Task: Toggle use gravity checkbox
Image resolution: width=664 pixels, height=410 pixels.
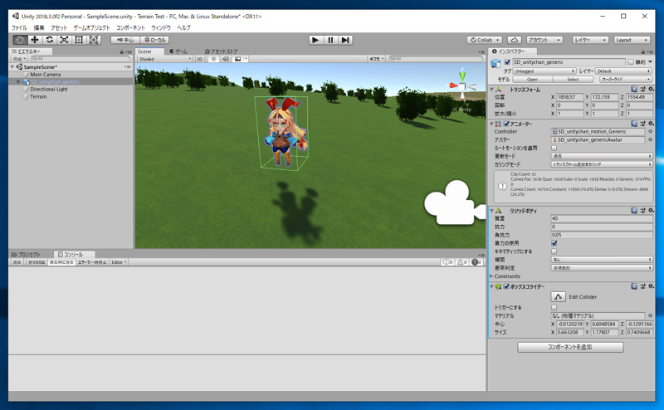Action: (554, 243)
